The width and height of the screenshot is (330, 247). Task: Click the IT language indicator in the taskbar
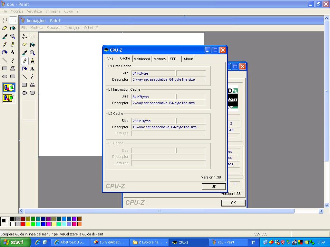click(x=253, y=242)
